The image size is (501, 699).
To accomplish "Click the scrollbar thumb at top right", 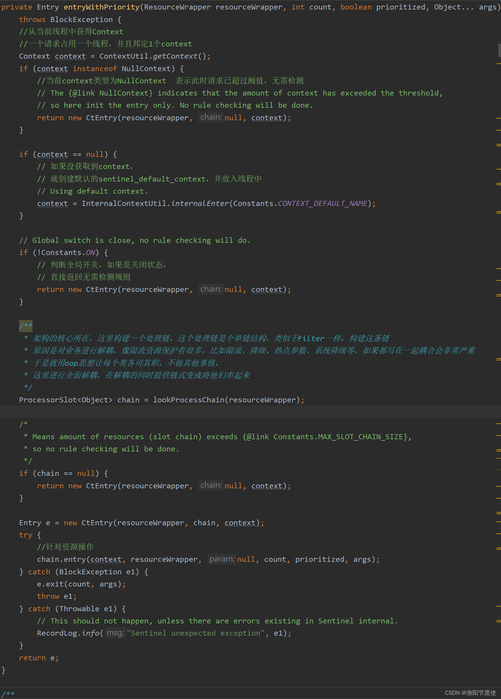I will pos(500,50).
